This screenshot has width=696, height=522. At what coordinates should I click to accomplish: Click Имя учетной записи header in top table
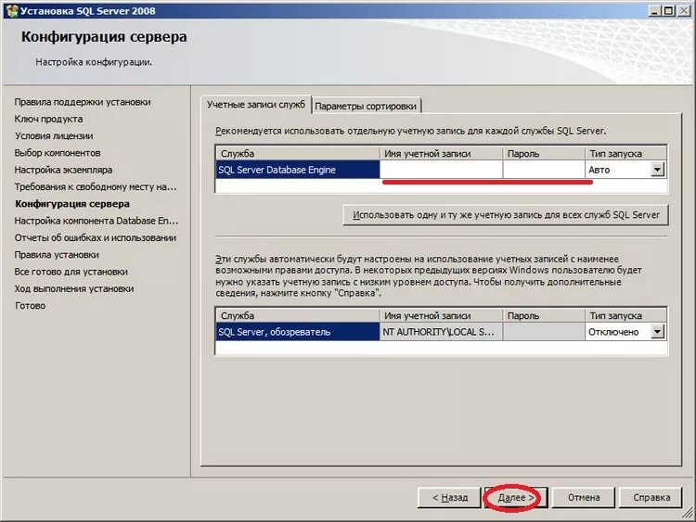[x=441, y=154]
